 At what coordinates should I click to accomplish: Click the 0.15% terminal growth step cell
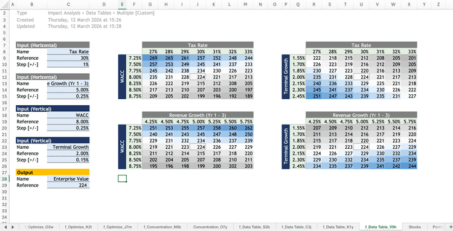coord(68,160)
